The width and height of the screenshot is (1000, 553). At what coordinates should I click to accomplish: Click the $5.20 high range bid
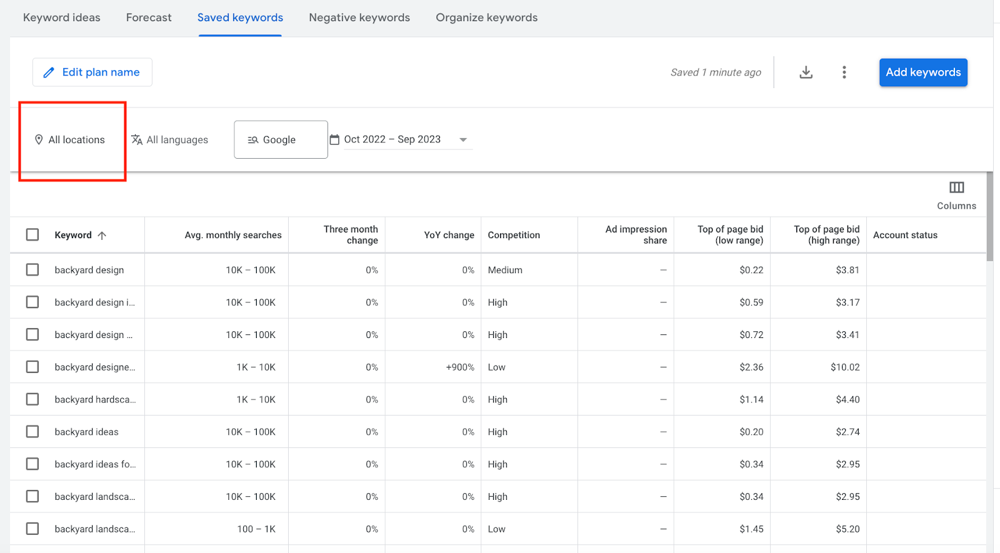(x=847, y=529)
